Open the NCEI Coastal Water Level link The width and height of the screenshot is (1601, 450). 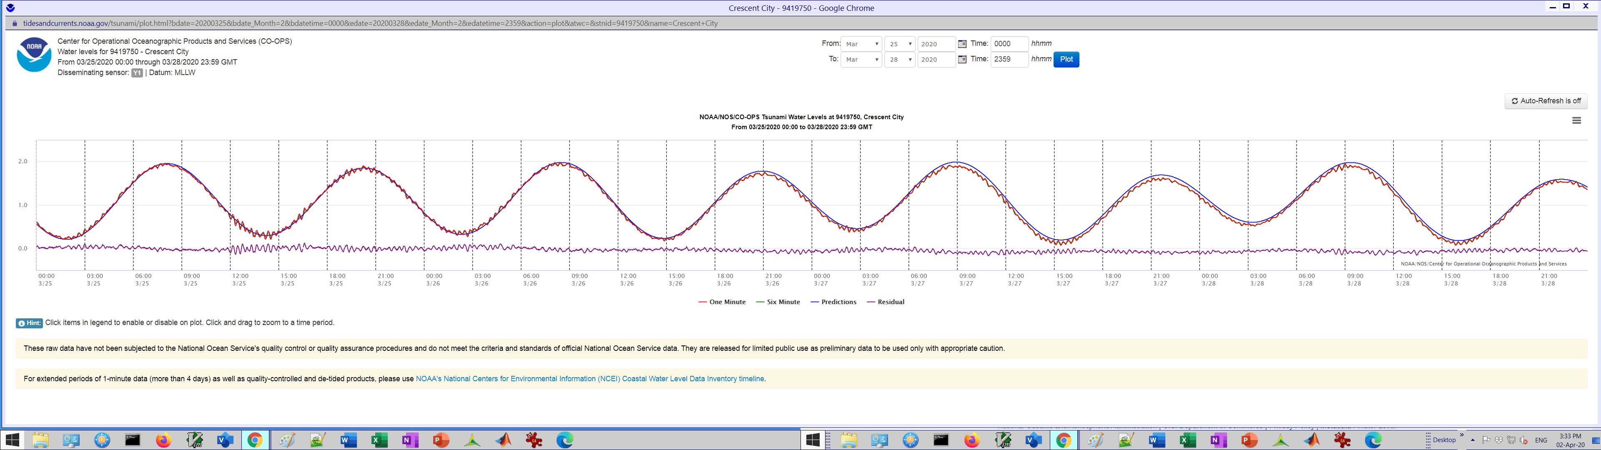pyautogui.click(x=589, y=378)
